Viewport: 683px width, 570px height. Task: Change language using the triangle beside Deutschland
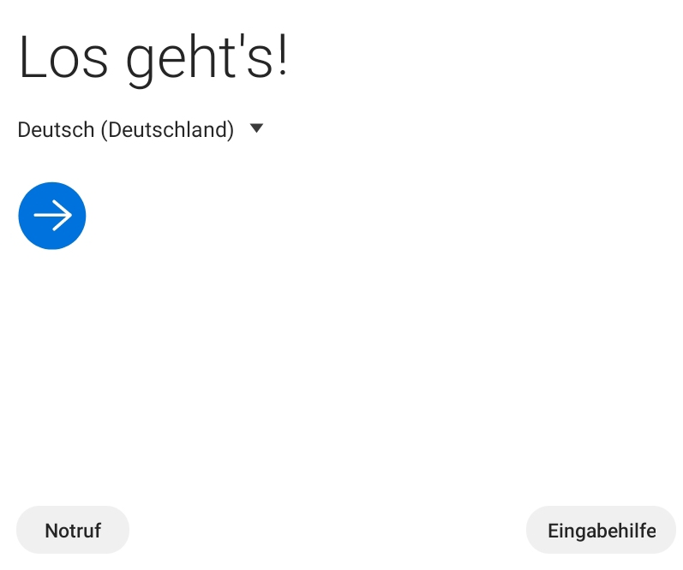[256, 128]
